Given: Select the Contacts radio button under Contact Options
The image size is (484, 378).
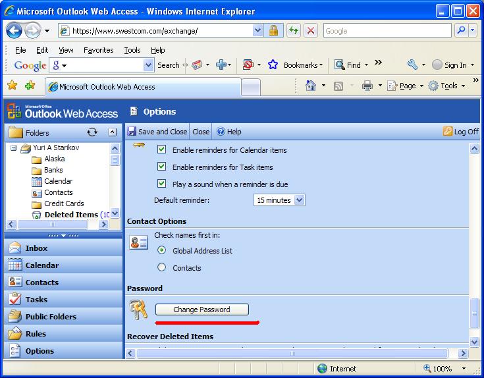Looking at the screenshot, I should [162, 267].
